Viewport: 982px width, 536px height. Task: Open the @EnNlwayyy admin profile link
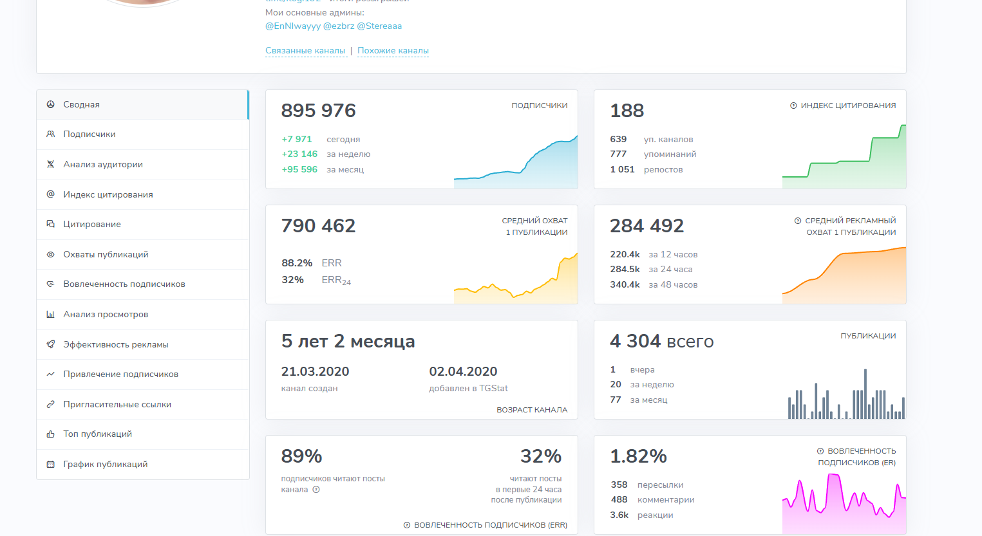(x=293, y=26)
